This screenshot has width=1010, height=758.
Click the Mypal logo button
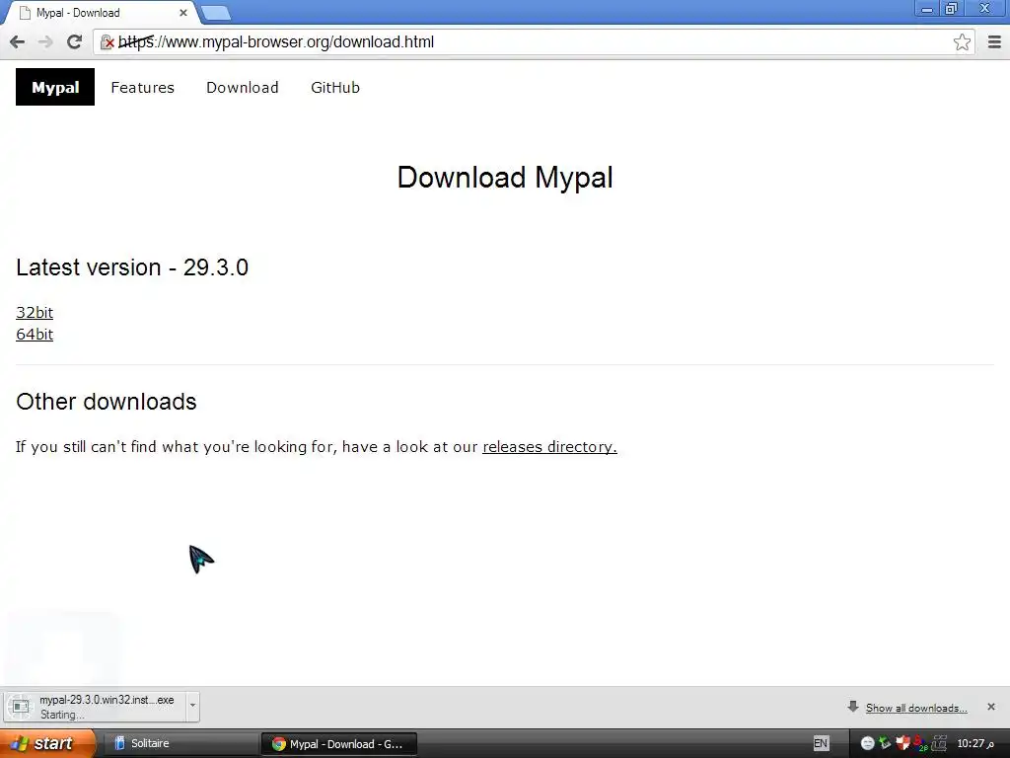point(55,87)
